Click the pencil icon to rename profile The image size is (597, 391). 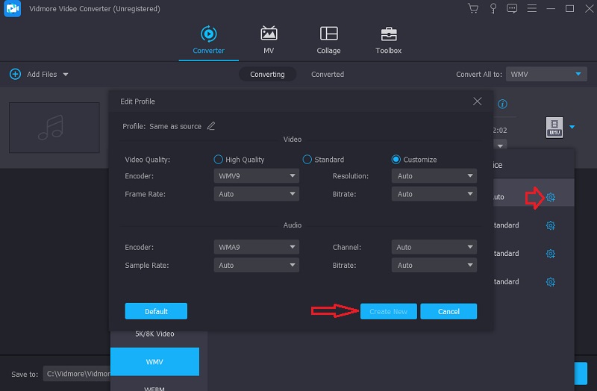211,126
